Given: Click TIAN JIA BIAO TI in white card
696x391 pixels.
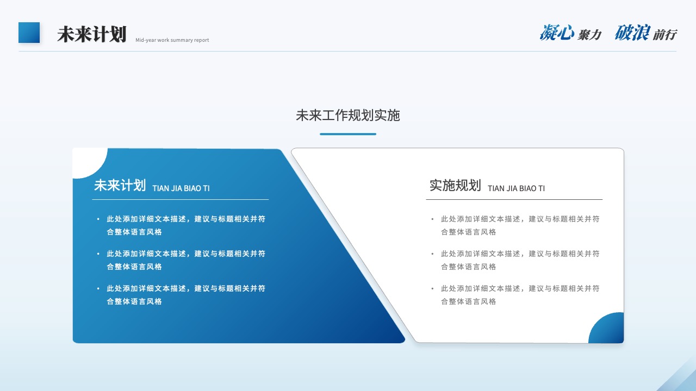Looking at the screenshot, I should [x=516, y=188].
